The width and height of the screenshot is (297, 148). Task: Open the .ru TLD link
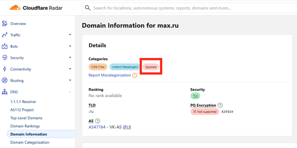[91, 111]
